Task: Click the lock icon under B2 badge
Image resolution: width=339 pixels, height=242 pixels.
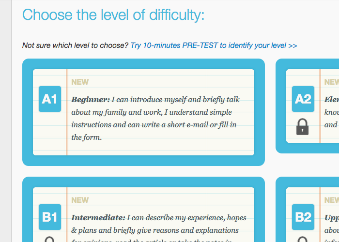Action: (303, 239)
